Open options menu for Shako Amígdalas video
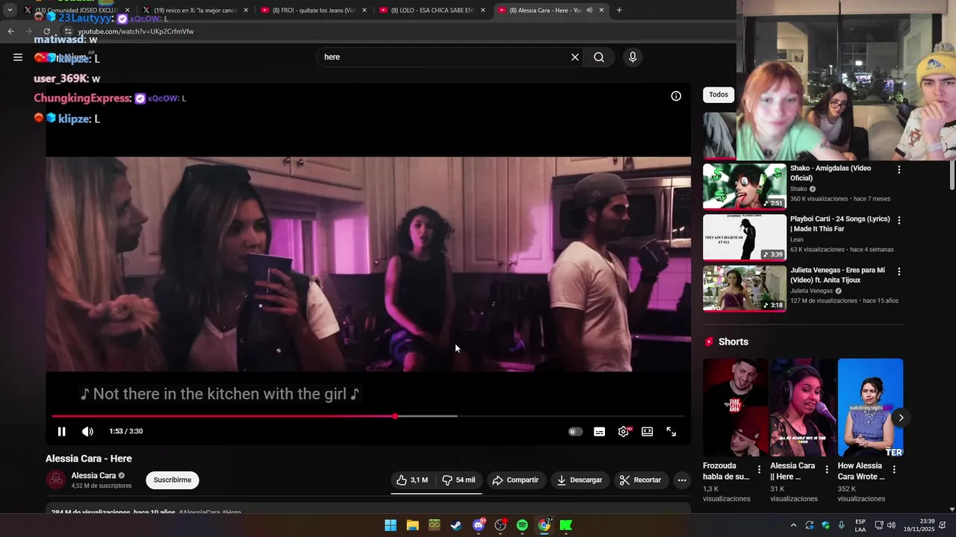Image resolution: width=956 pixels, height=537 pixels. pos(899,169)
